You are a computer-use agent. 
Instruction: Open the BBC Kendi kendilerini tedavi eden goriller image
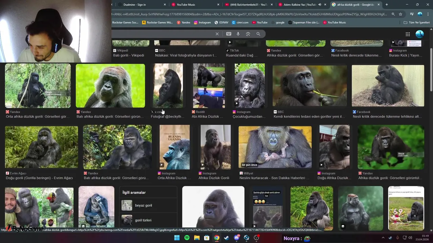310,86
